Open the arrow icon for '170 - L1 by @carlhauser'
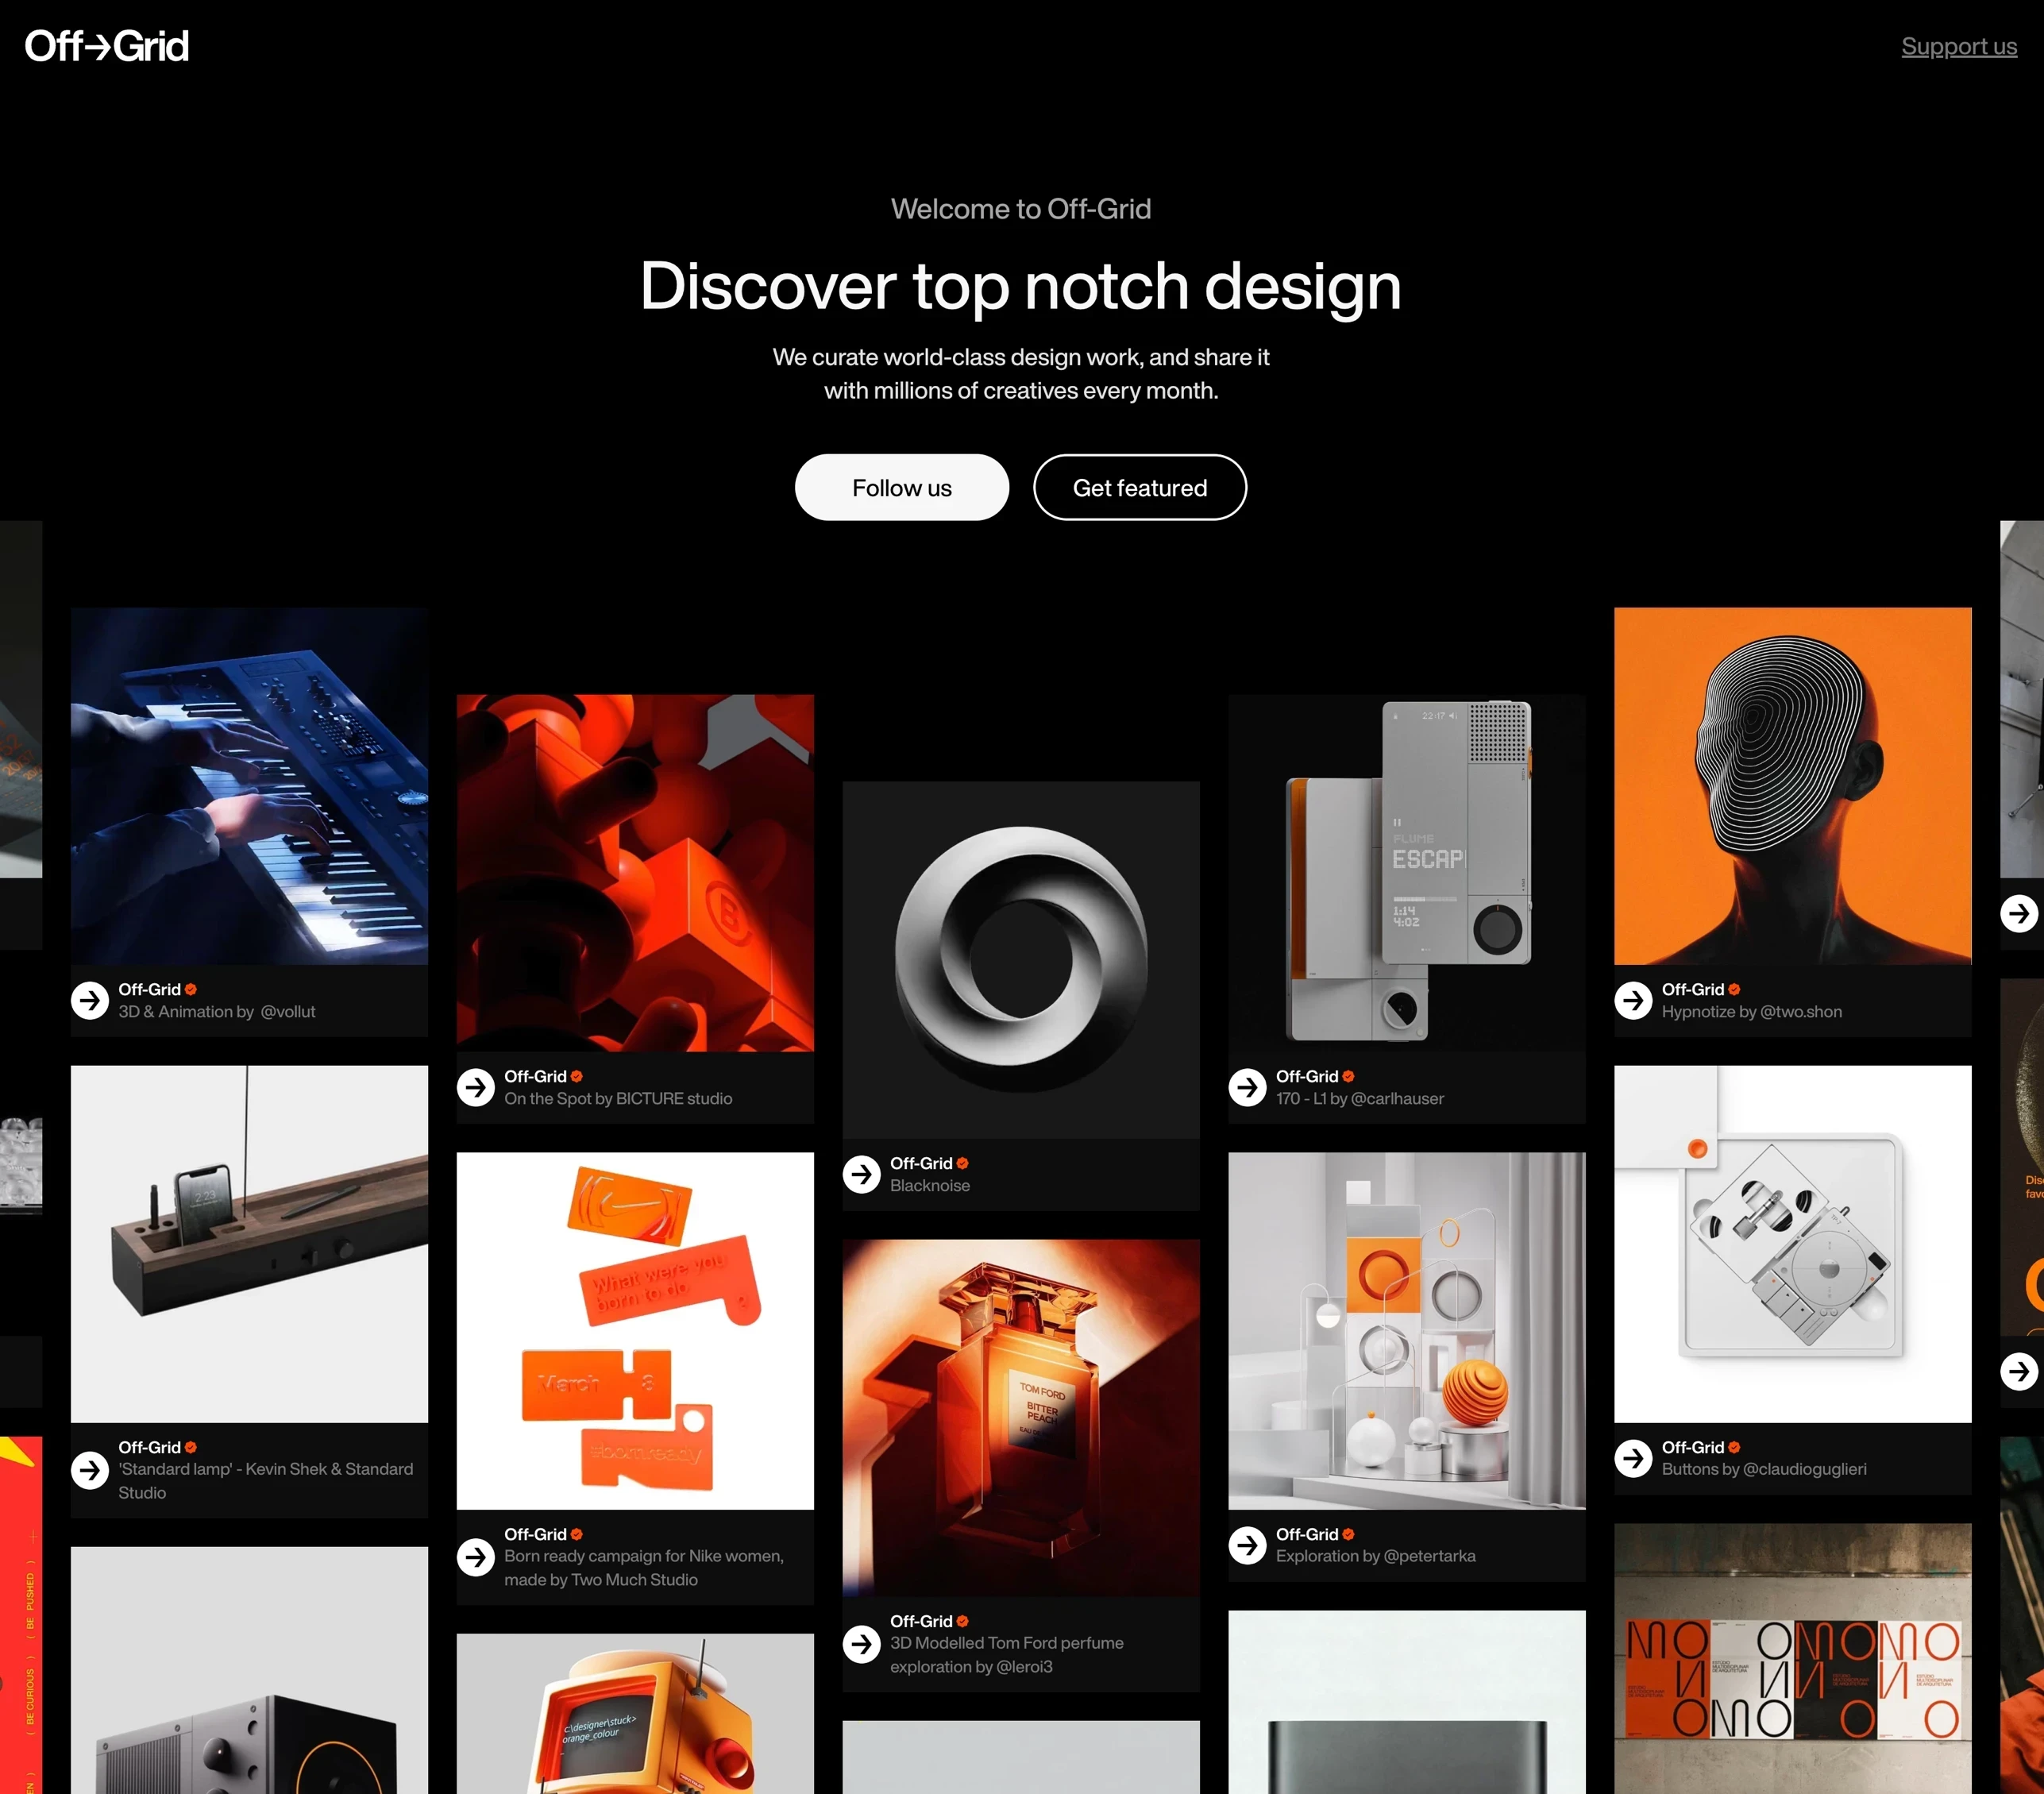This screenshot has width=2044, height=1794. [x=1248, y=1087]
